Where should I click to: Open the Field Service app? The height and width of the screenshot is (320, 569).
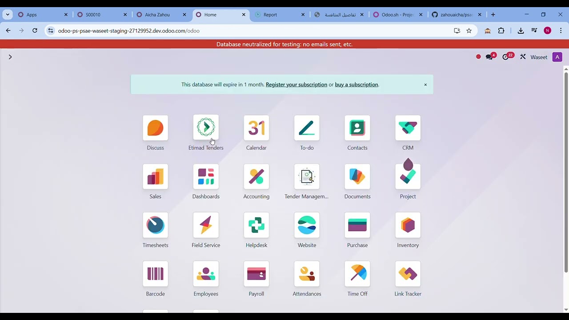click(x=206, y=225)
